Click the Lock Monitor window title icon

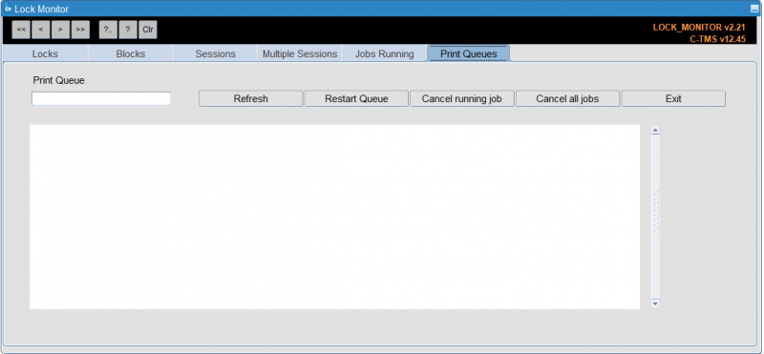[x=8, y=9]
